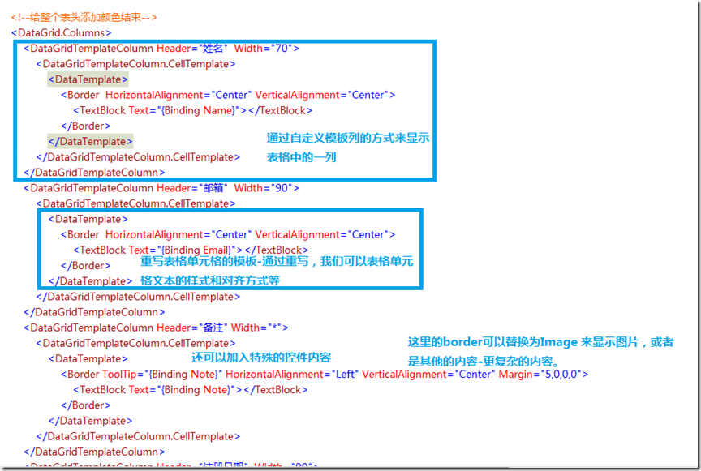This screenshot has width=701, height=471.
Task: Click the {Binding Note} TextBlock line
Action: click(191, 390)
